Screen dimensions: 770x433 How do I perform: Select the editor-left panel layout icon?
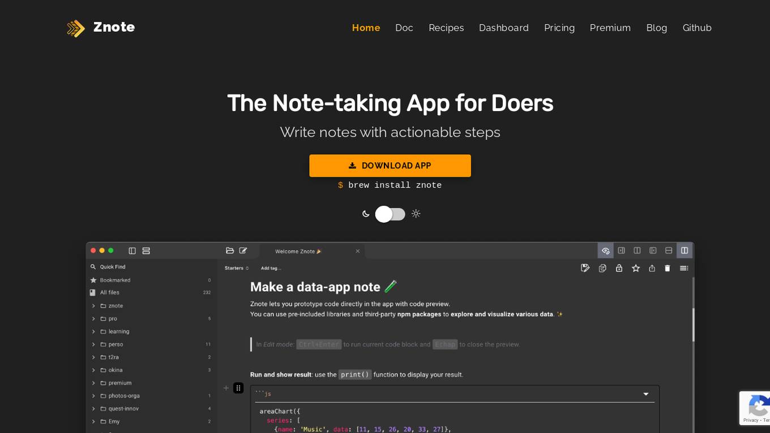tap(621, 251)
